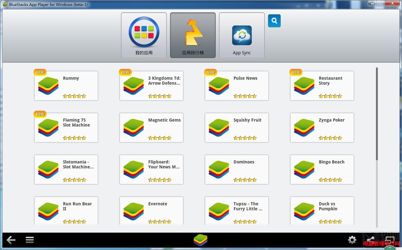This screenshot has height=250, width=402.
Task: Click the Magnetic Gems app title
Action: pyautogui.click(x=164, y=120)
